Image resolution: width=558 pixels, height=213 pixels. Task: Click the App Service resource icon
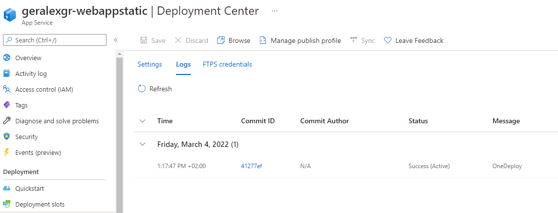(x=9, y=15)
